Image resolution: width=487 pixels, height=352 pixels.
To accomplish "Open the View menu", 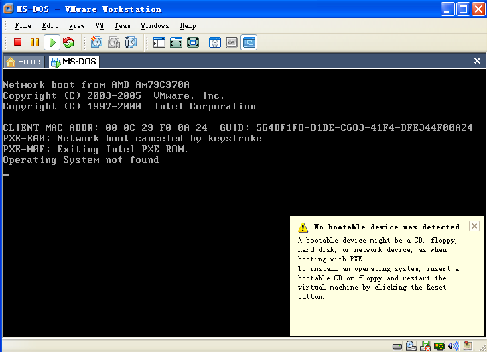I will 77,25.
